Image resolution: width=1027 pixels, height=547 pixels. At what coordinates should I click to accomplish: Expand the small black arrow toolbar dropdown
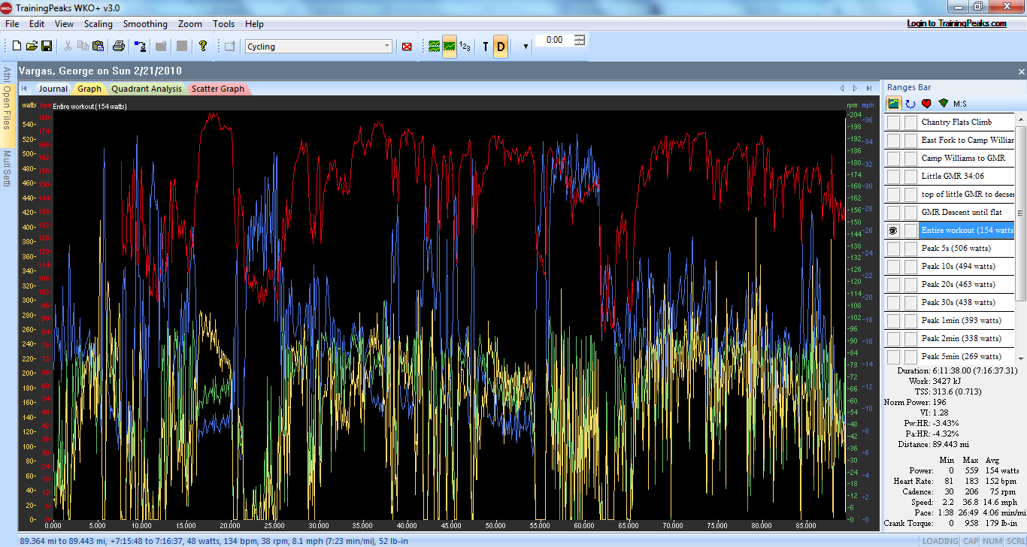click(526, 47)
